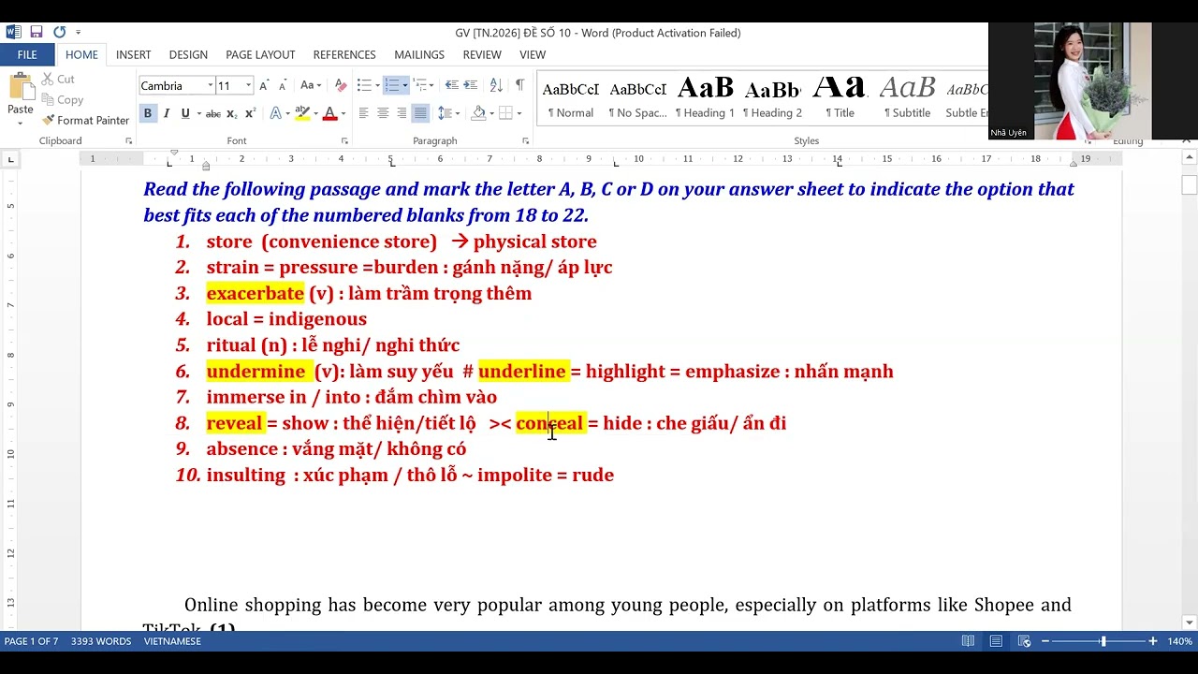
Task: Switch to Read Mode view in status bar
Action: point(968,641)
